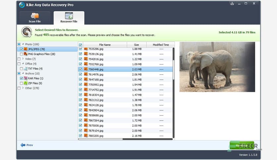Collapse the Office (4) tree node
This screenshot has width=277, height=160.
pos(23,63)
